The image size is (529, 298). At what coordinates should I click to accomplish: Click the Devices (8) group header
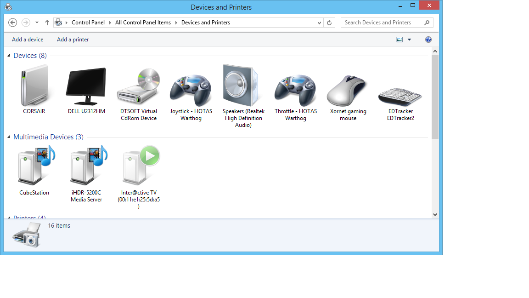(x=30, y=55)
